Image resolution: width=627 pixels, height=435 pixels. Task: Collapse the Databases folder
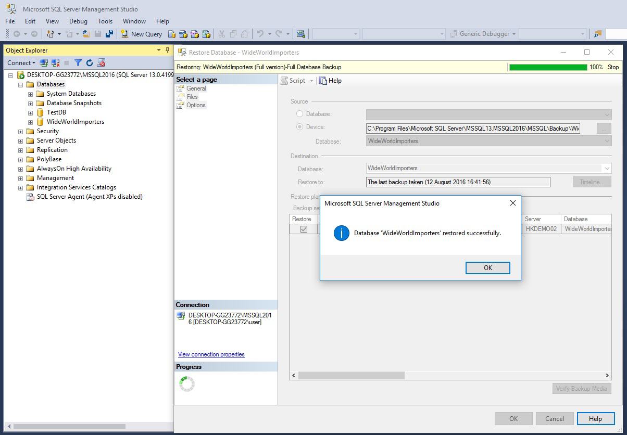[20, 84]
